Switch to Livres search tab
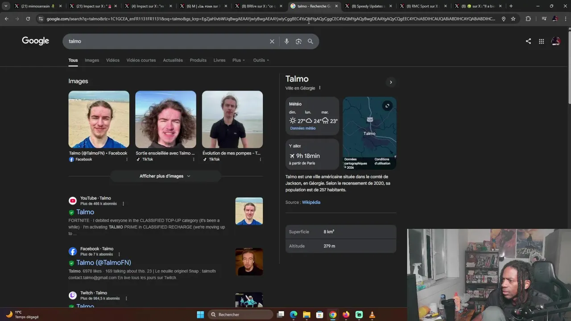The image size is (571, 321). 219,60
